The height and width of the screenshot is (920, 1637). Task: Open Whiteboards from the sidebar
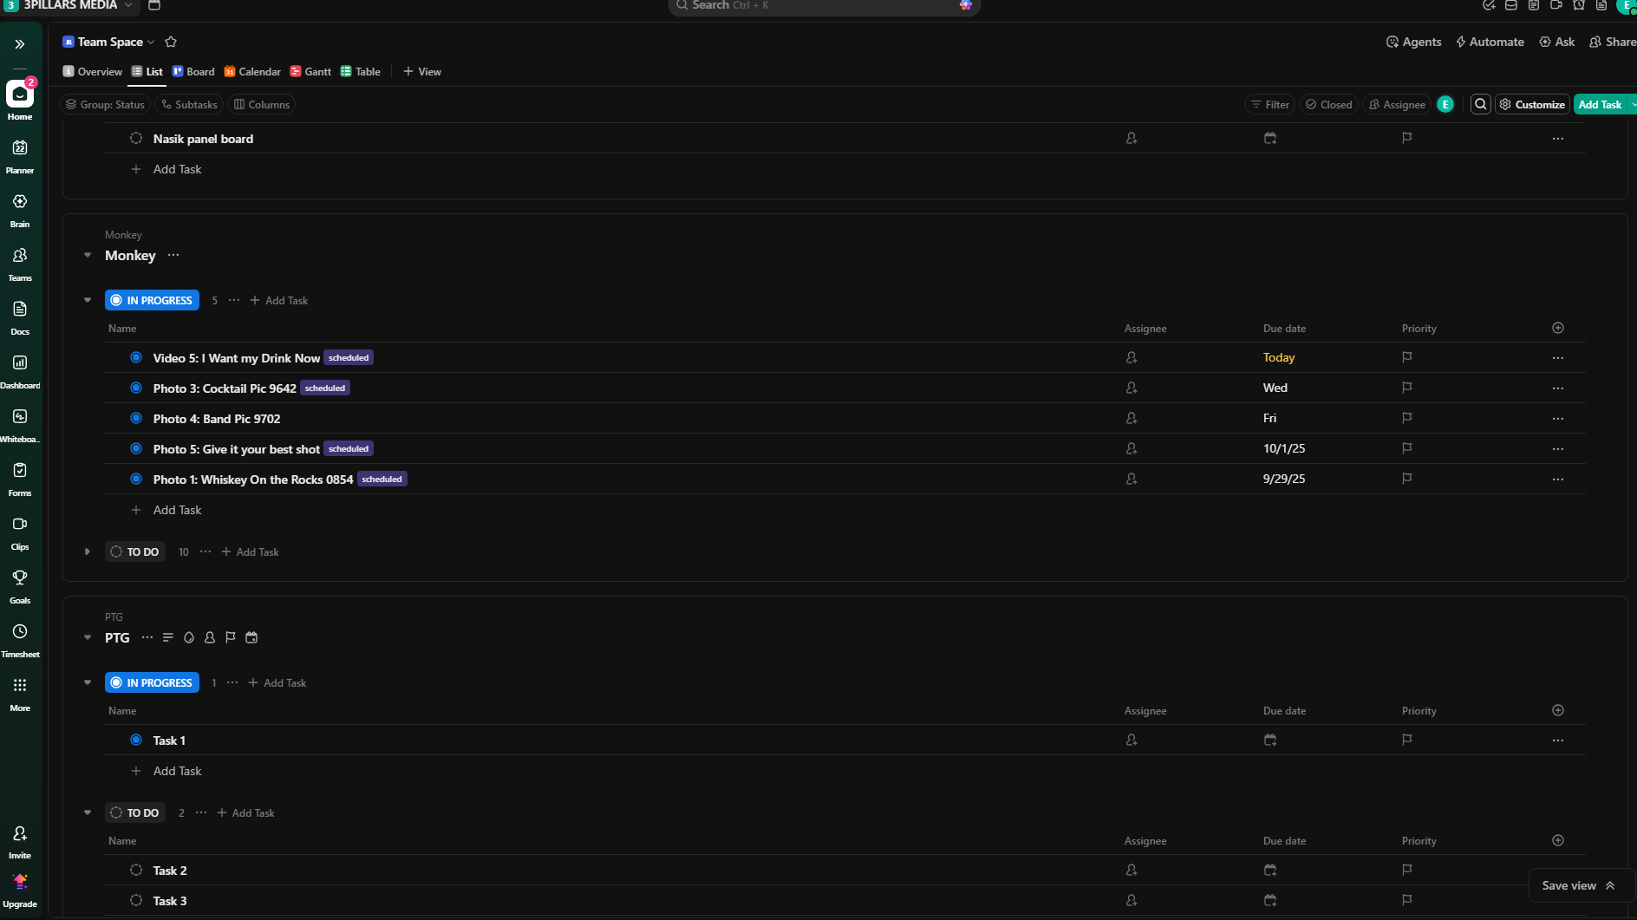[20, 424]
